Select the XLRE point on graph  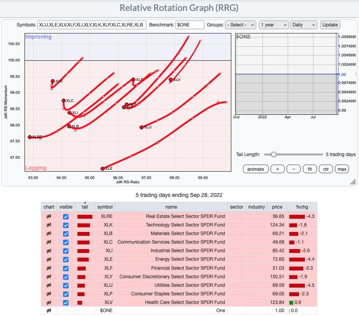pos(30,137)
